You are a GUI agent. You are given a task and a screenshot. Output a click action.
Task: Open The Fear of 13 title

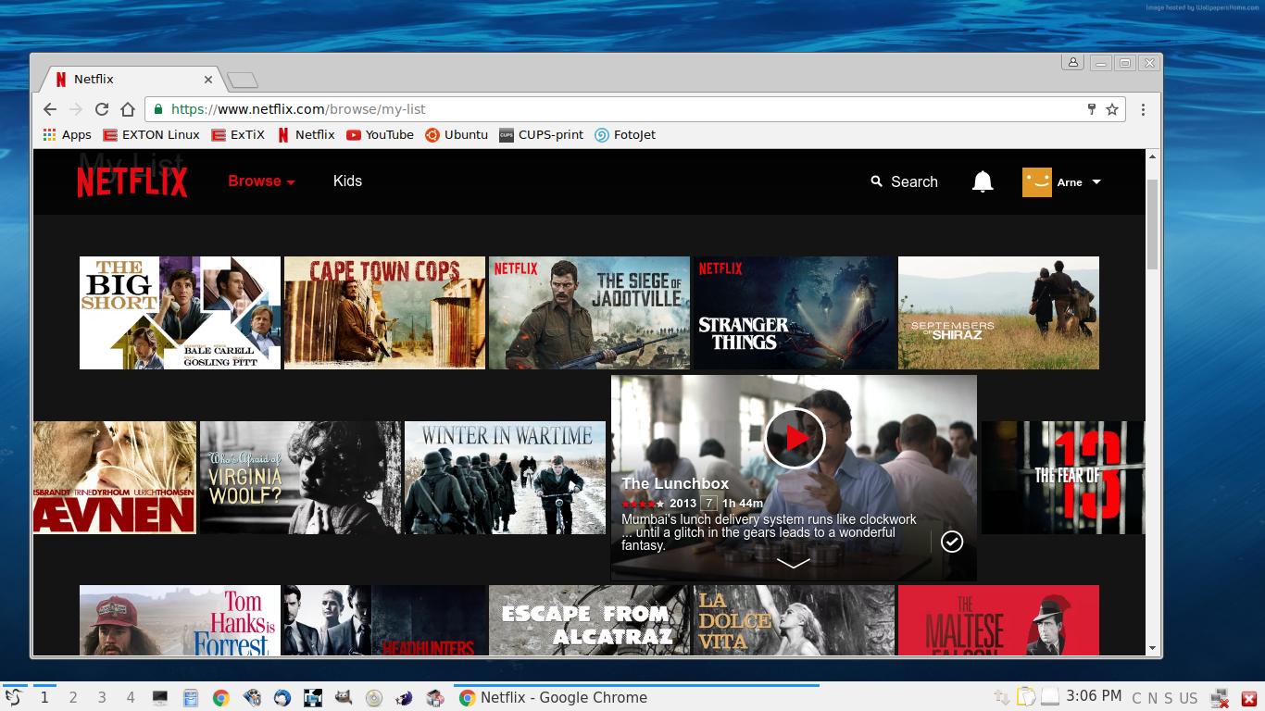[1063, 478]
